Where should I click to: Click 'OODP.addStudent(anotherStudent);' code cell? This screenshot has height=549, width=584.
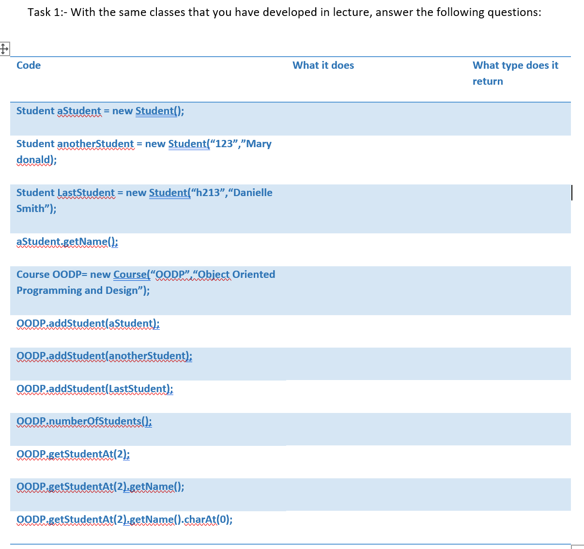pos(104,356)
